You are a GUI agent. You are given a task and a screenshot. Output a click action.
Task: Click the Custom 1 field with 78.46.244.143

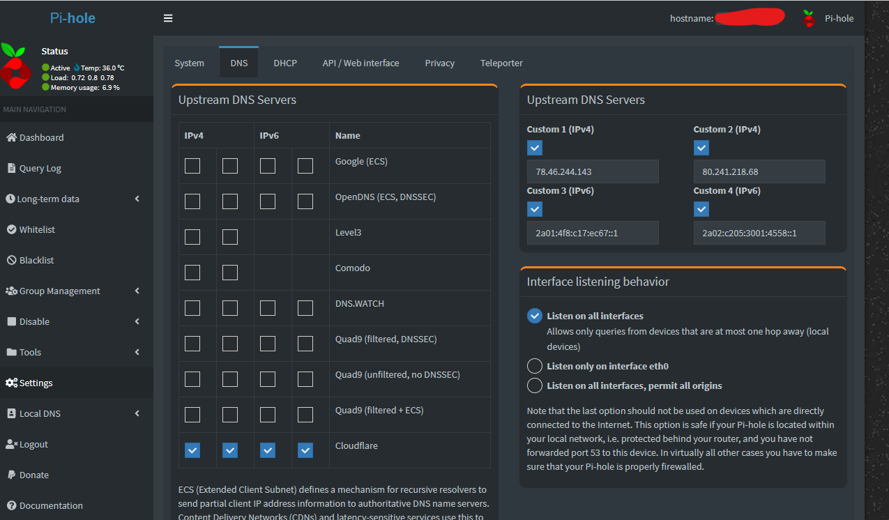(593, 171)
